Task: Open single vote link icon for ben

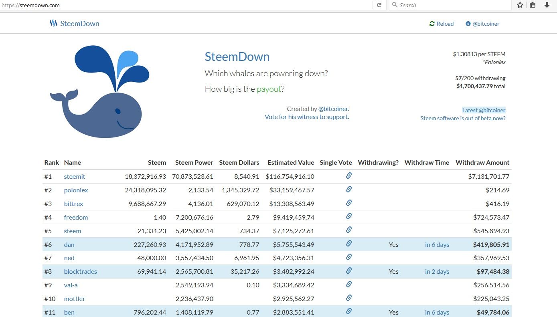Action: point(349,311)
